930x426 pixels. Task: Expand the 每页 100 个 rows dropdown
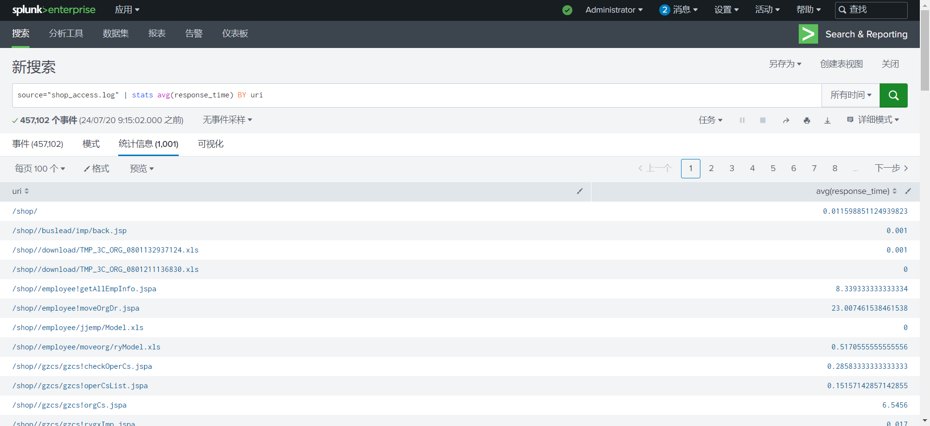pos(40,169)
